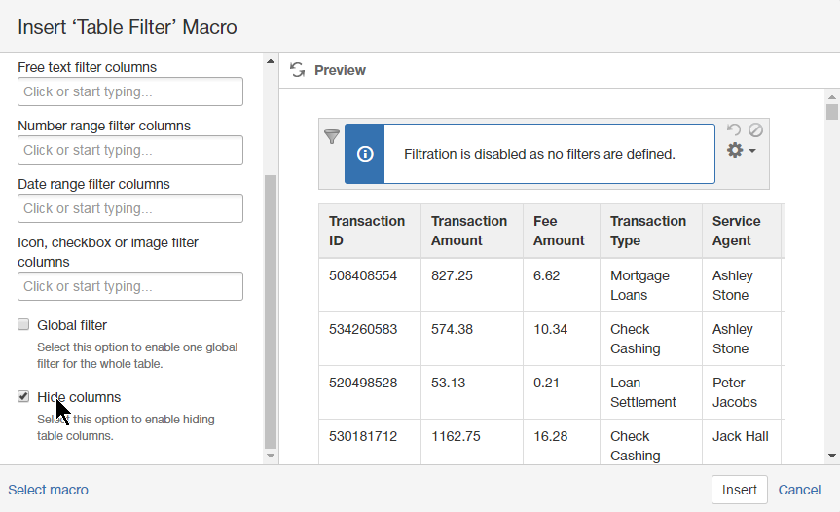Click the left panel vertical scrollbar thumb
840x512 pixels.
(x=271, y=311)
